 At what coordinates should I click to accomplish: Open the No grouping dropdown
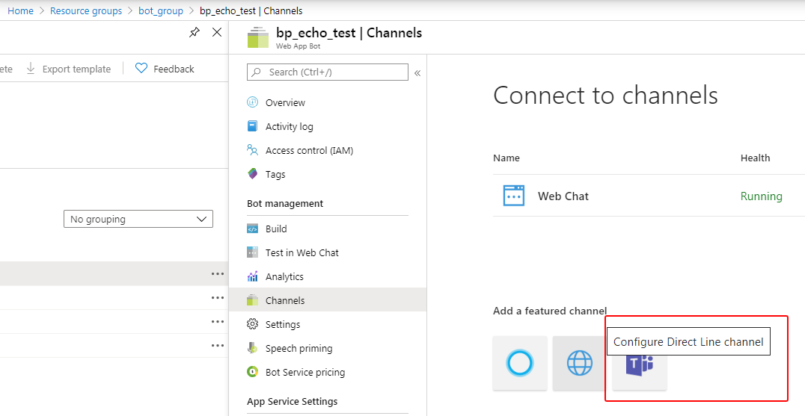138,219
